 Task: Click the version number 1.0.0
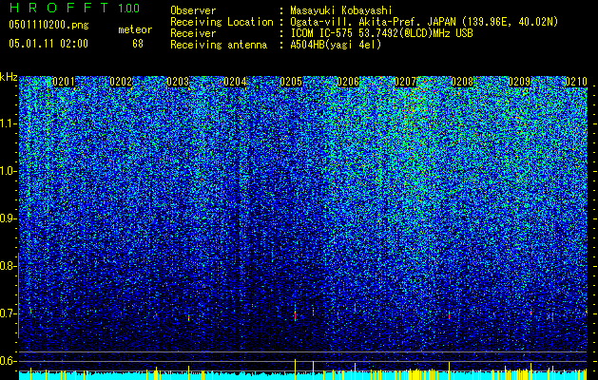click(x=128, y=9)
